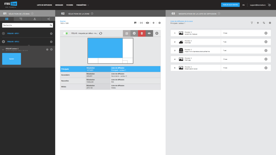The width and height of the screenshot is (276, 155).
Task: Switch to grid view tab in screen selection
Action: [x=7, y=19]
